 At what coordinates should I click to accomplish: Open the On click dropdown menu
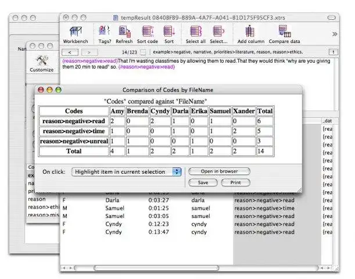coord(126,172)
